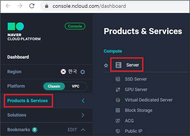The image size is (190, 136).
Task: Open the Products & Services menu
Action: (27, 101)
